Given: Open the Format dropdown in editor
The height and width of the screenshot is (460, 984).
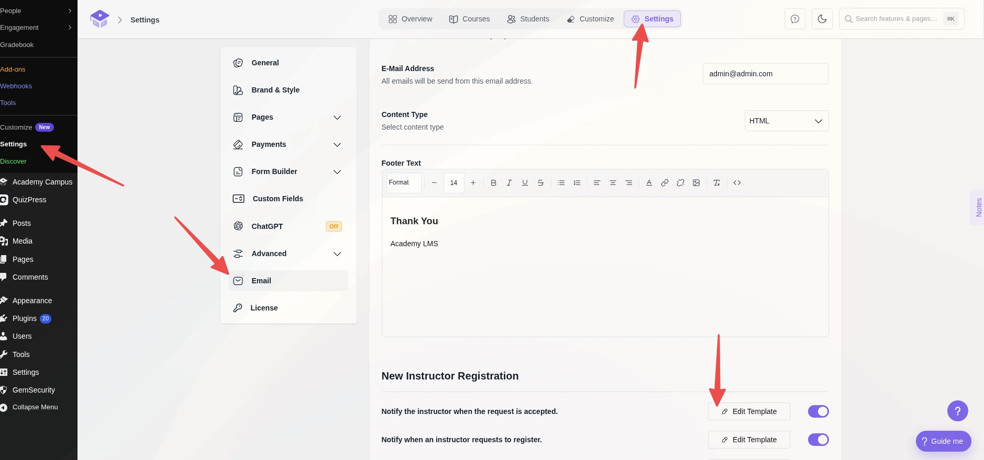Looking at the screenshot, I should pyautogui.click(x=404, y=183).
